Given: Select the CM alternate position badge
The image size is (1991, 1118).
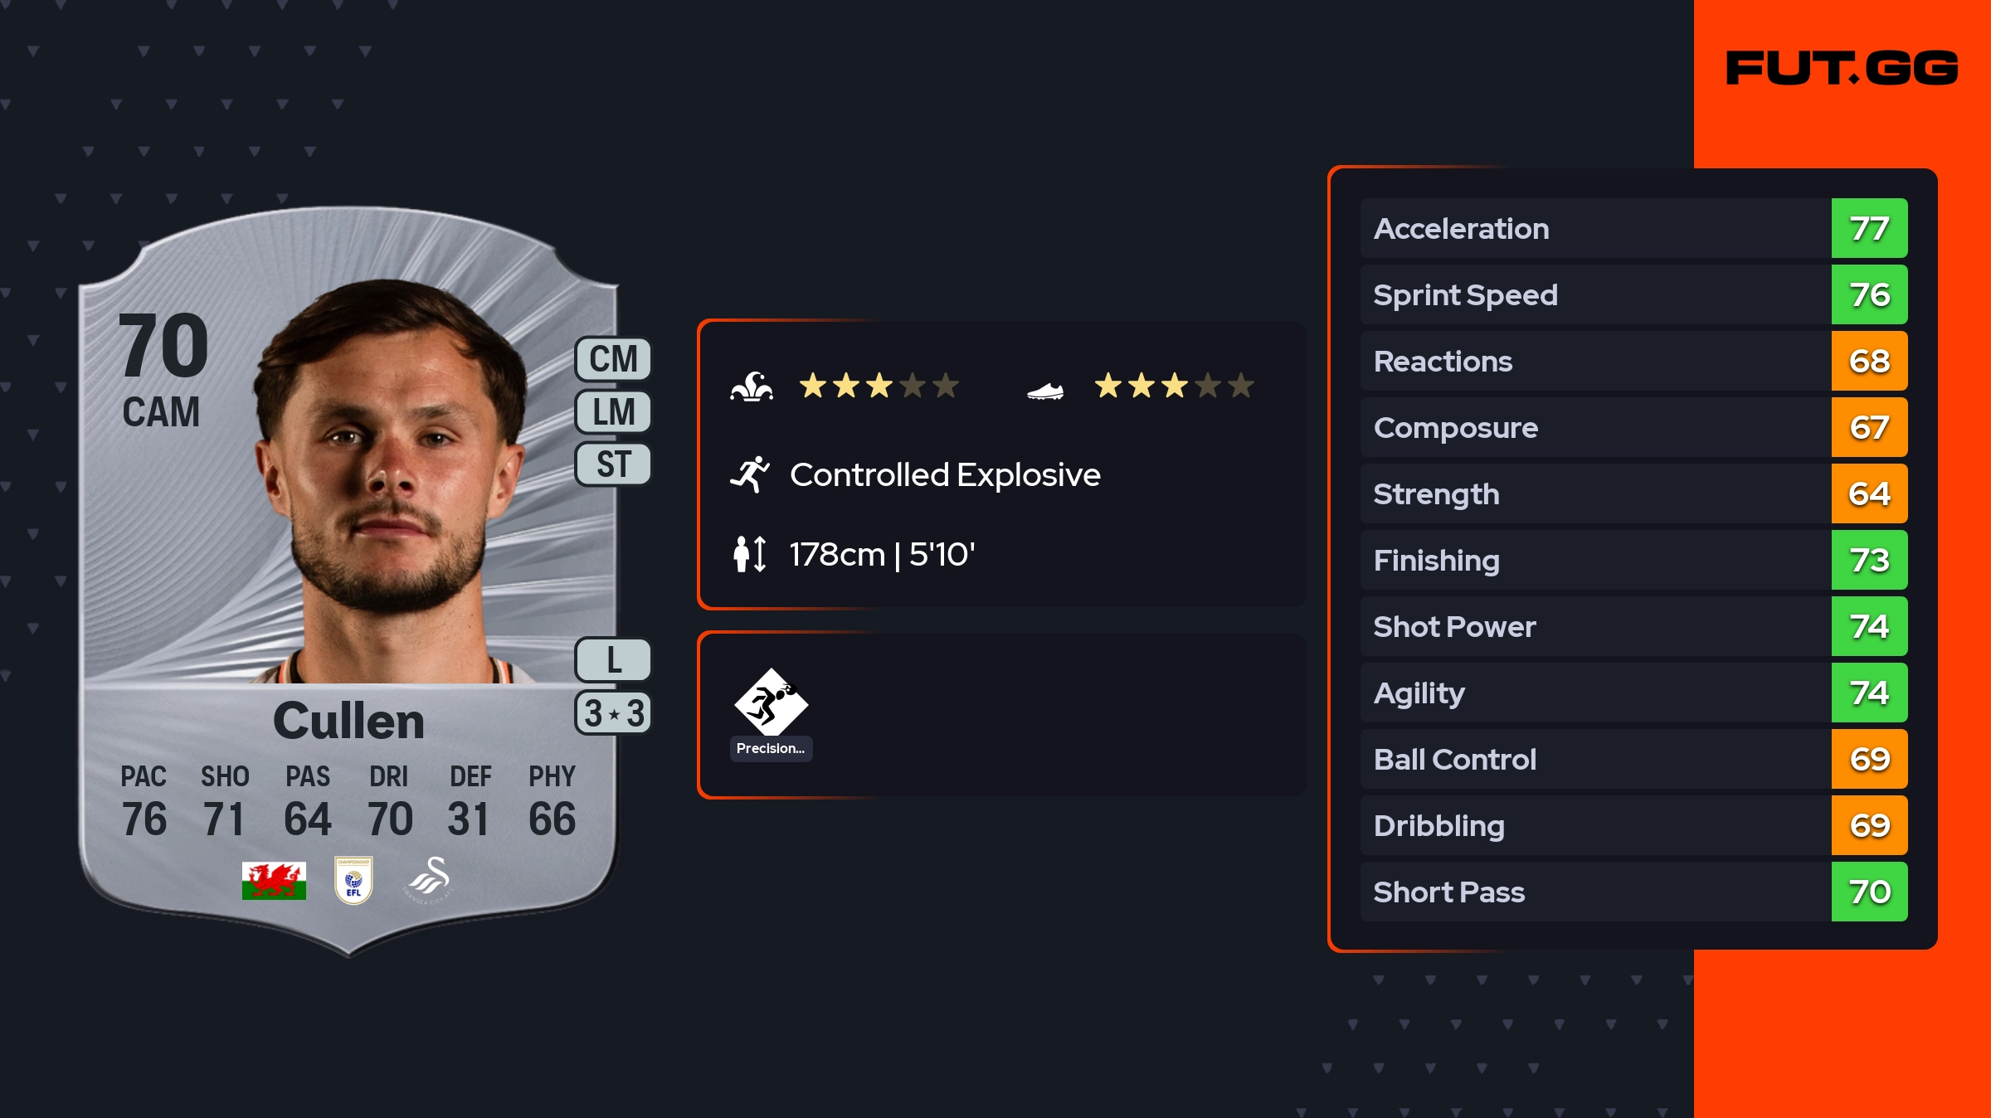Looking at the screenshot, I should pos(613,359).
